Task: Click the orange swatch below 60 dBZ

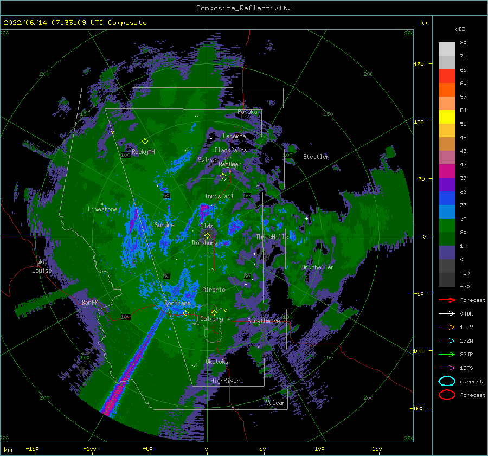Action: tap(447, 90)
